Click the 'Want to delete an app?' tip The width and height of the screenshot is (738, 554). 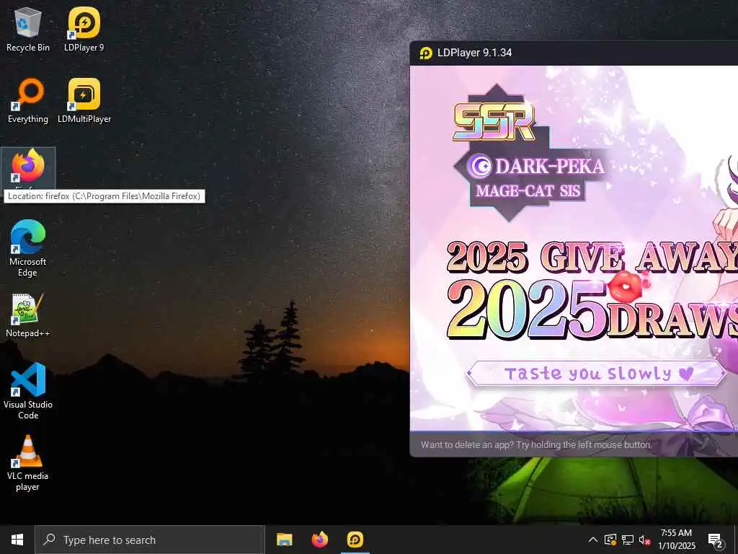coord(536,444)
